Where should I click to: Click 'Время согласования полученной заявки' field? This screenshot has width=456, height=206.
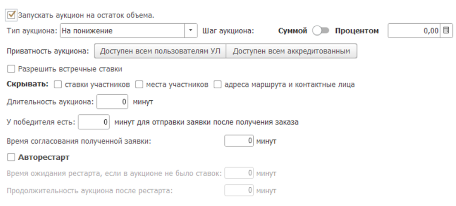pyautogui.click(x=239, y=141)
